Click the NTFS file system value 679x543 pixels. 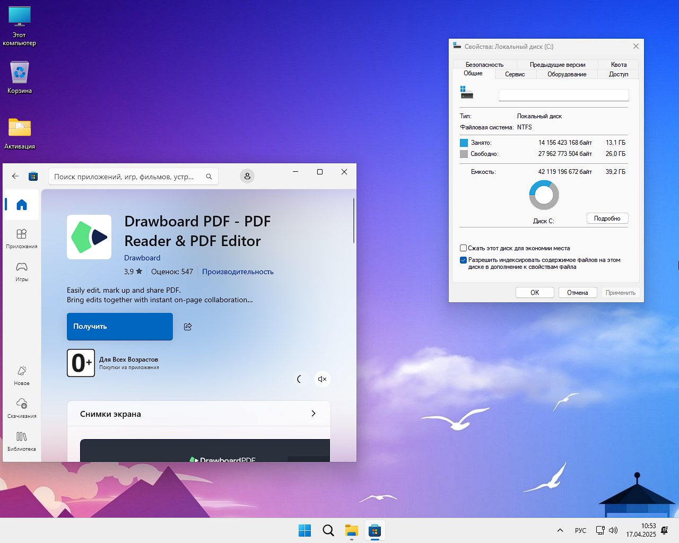pos(525,127)
